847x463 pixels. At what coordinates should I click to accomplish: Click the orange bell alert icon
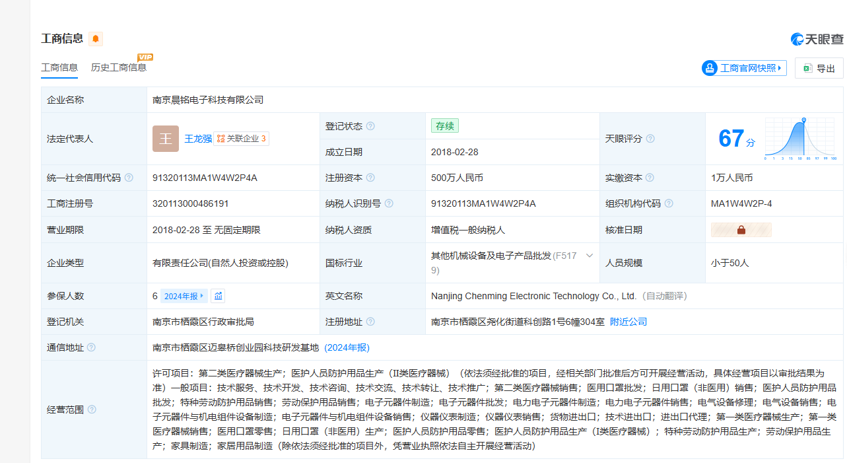96,39
